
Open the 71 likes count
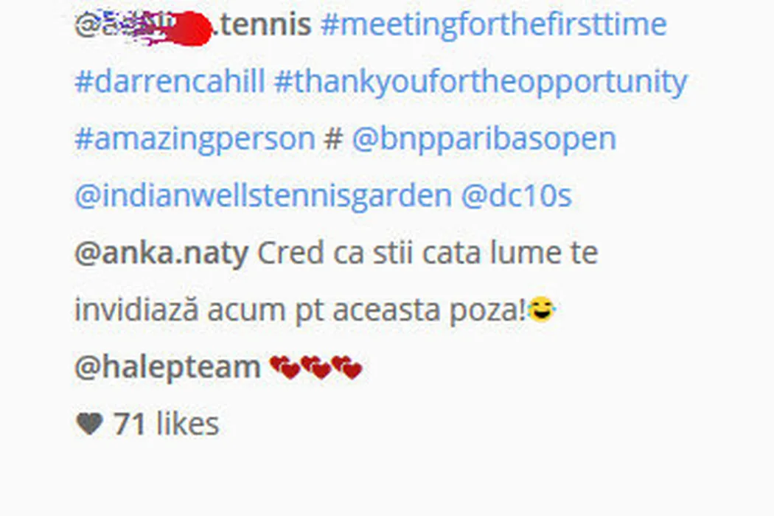[166, 424]
